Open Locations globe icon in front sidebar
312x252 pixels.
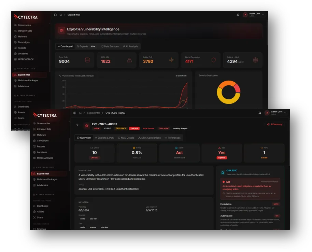34,152
